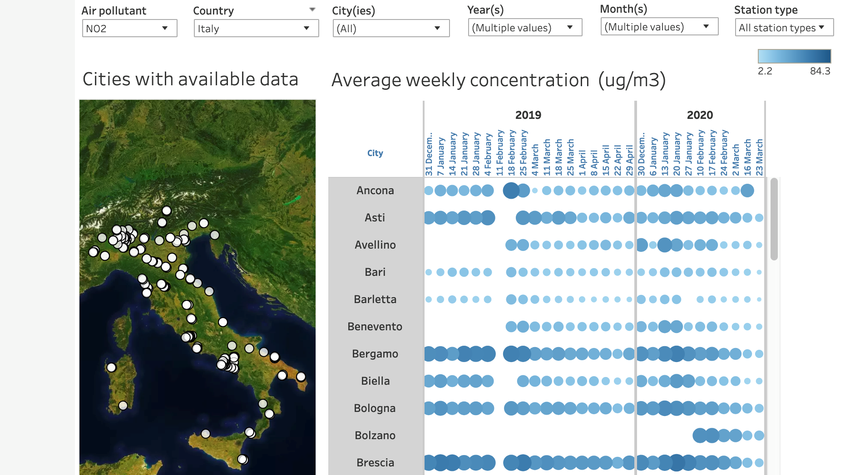Select Ancona's large dark circle for 18 February
The image size is (845, 475).
coord(511,191)
